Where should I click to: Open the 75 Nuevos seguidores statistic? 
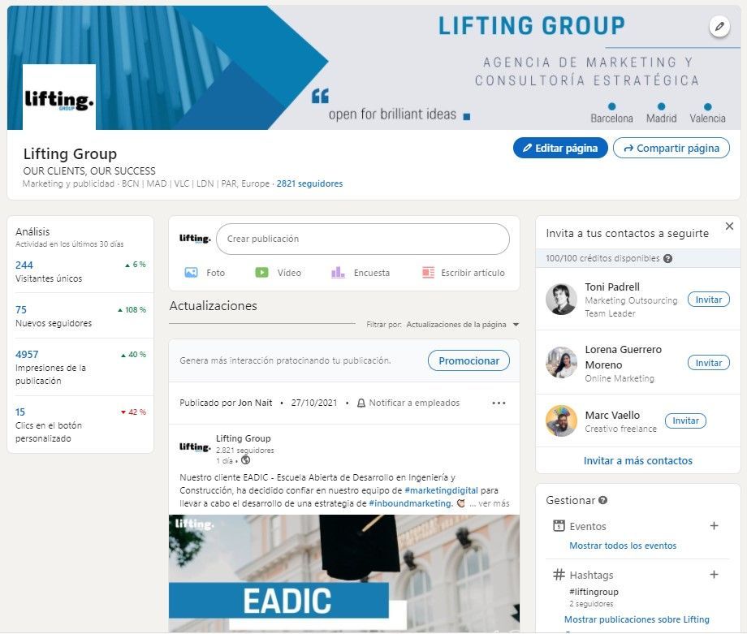click(80, 317)
